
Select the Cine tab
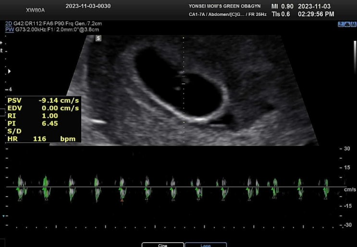tap(162, 245)
